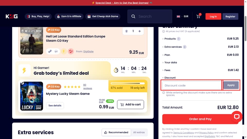Open Earn $ in Affiliate
Screen dimensions: 247x139
click(69, 16)
